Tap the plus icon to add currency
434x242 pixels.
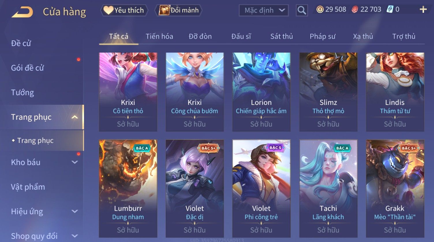[423, 9]
